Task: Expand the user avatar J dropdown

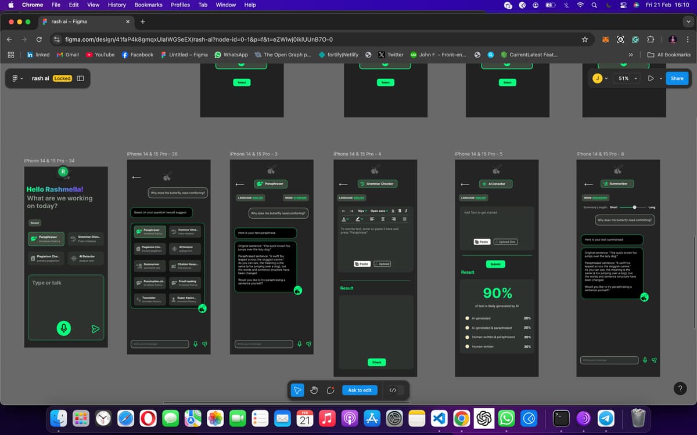Action: [x=606, y=78]
